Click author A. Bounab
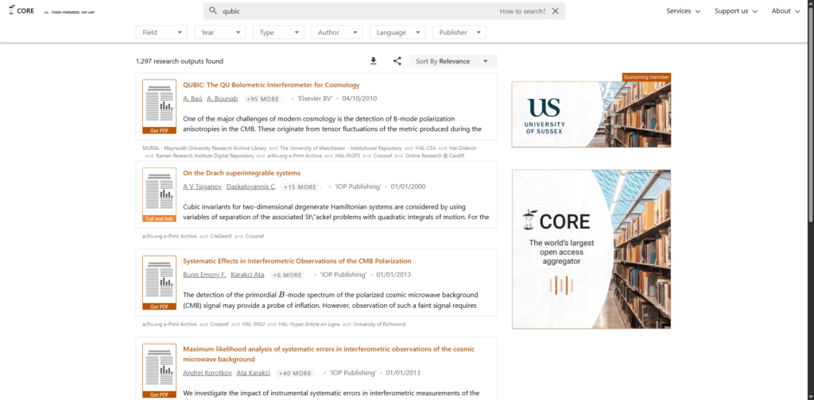This screenshot has width=814, height=400. (223, 98)
